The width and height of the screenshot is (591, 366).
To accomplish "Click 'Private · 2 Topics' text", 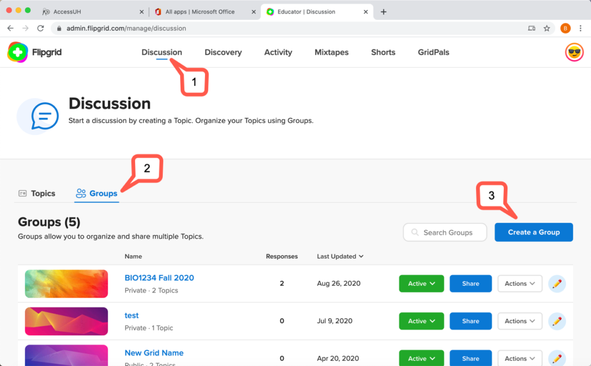I will point(151,290).
